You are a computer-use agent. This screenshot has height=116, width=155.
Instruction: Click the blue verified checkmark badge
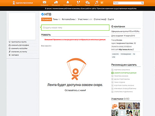tap(43, 14)
